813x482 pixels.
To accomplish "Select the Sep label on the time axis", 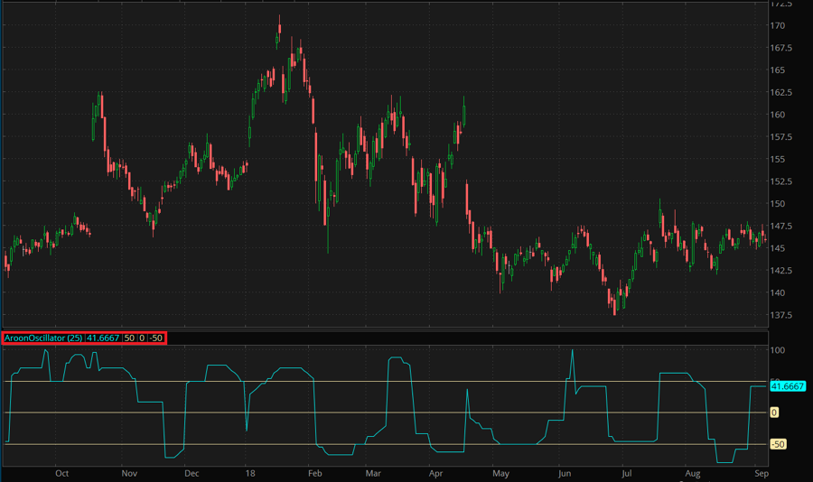I will pyautogui.click(x=761, y=473).
